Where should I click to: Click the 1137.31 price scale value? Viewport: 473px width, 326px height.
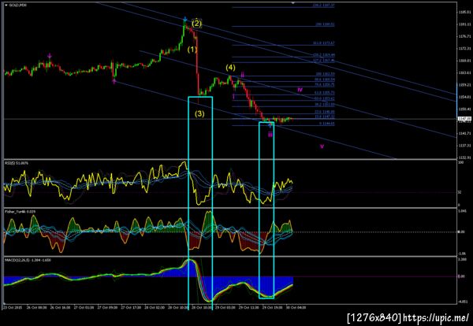[464, 146]
